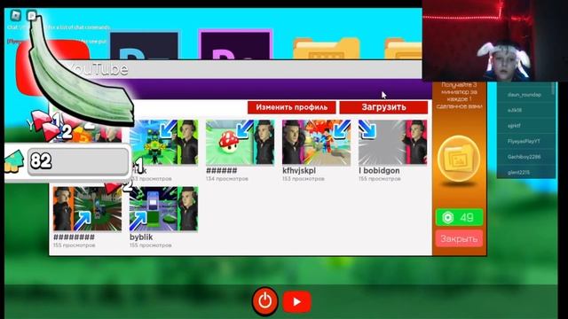The image size is (568, 319).
Task: Click the video title 'kfhvjskpl'
Action: click(x=299, y=170)
